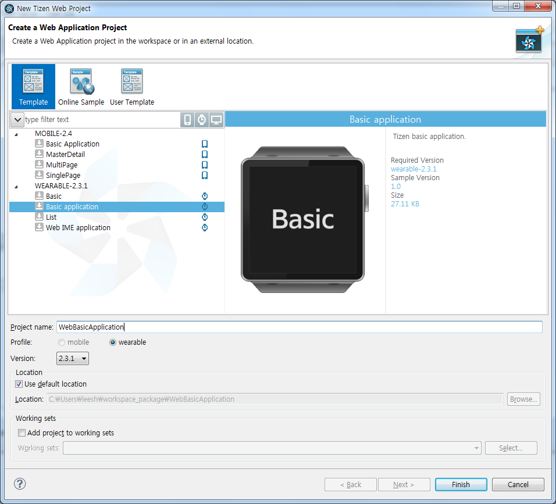Filter templates by TV screen icon
This screenshot has height=504, width=556.
(x=216, y=120)
